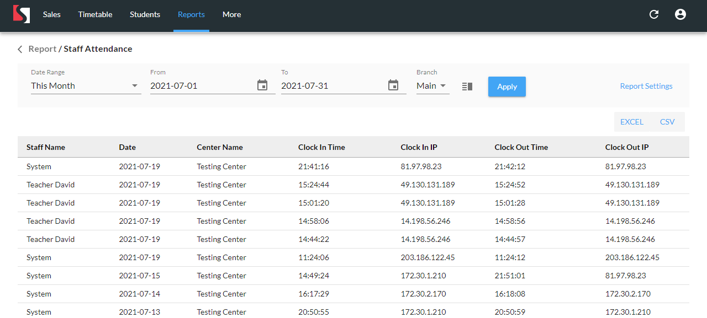Screen dimensions: 707x318
Task: Select clock in time 14:58:06
Action: click(x=314, y=221)
